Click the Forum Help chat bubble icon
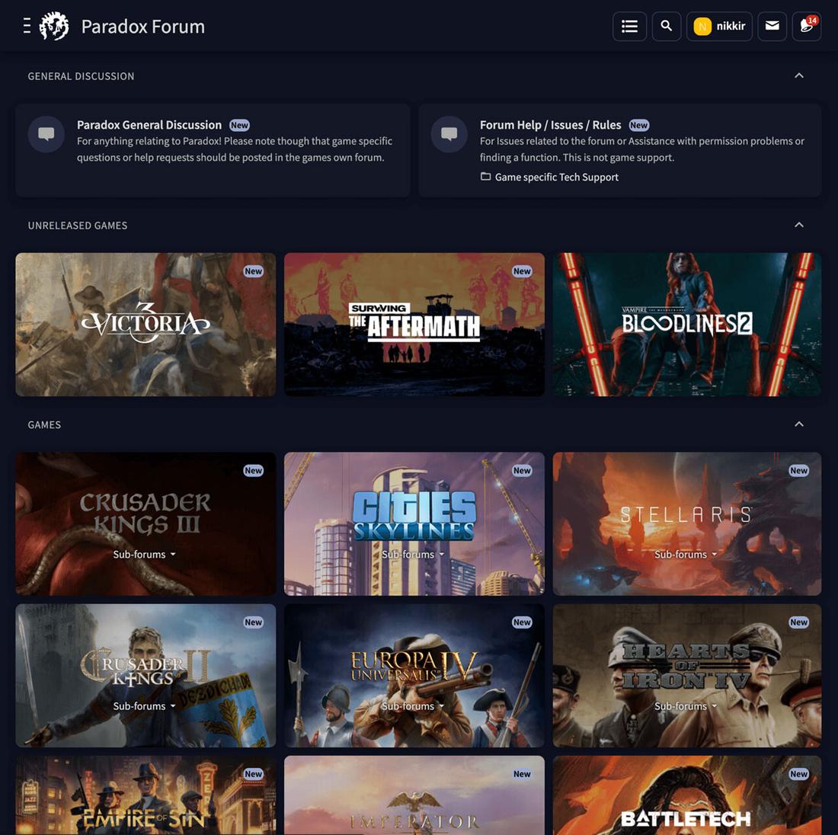The image size is (838, 835). pyautogui.click(x=449, y=134)
